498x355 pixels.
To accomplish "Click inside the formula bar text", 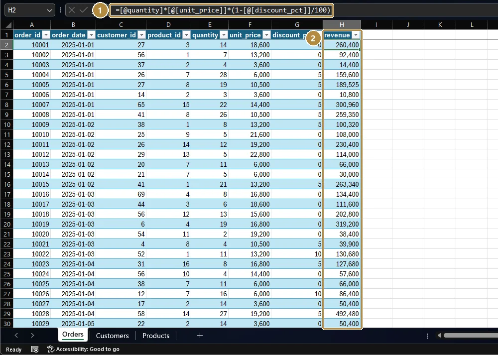I will coord(223,10).
